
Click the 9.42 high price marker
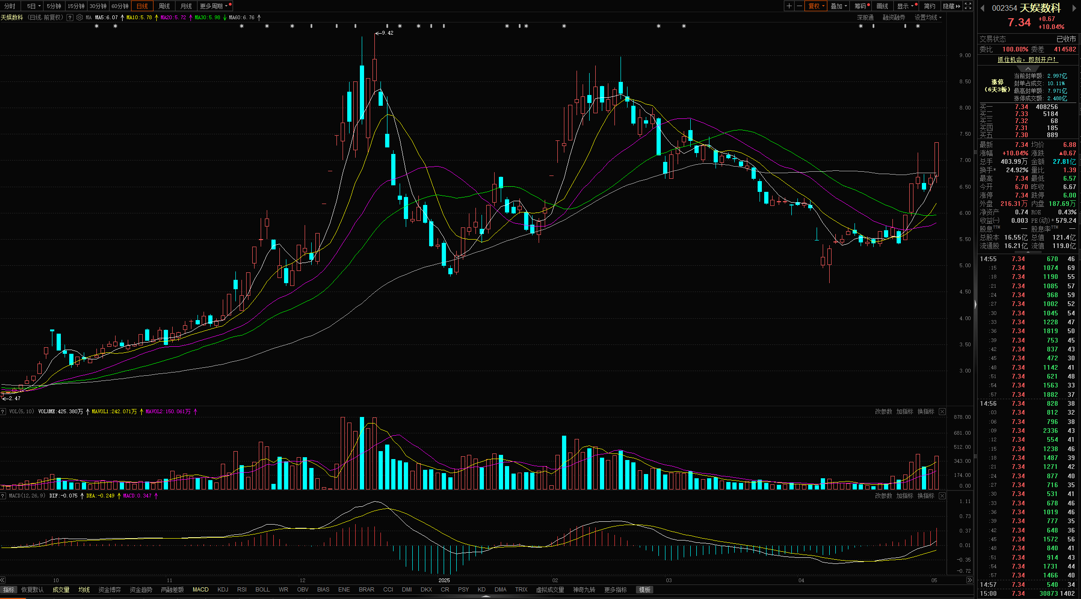[x=384, y=33]
